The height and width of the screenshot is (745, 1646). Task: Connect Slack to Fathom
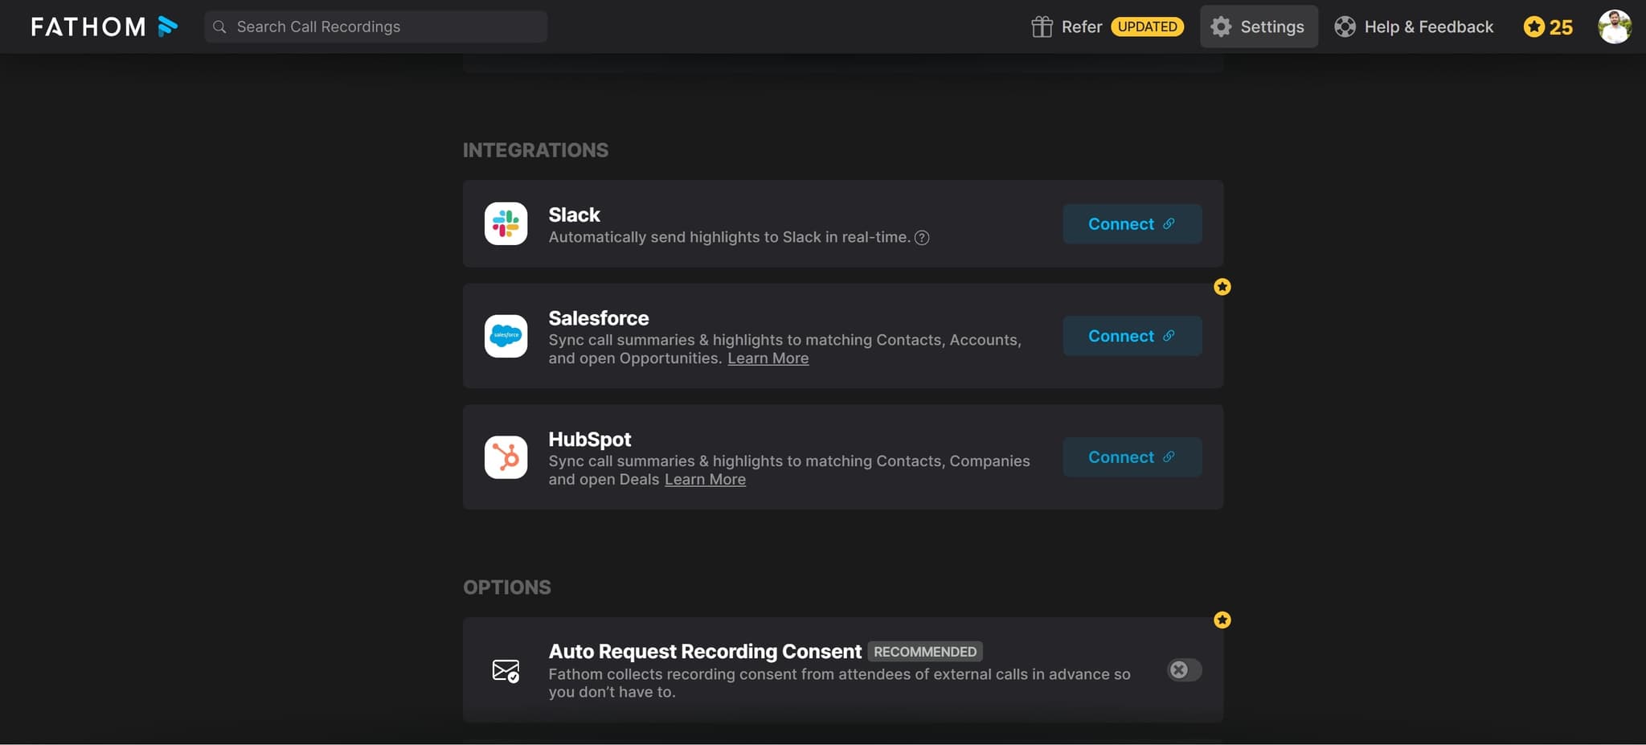tap(1132, 223)
